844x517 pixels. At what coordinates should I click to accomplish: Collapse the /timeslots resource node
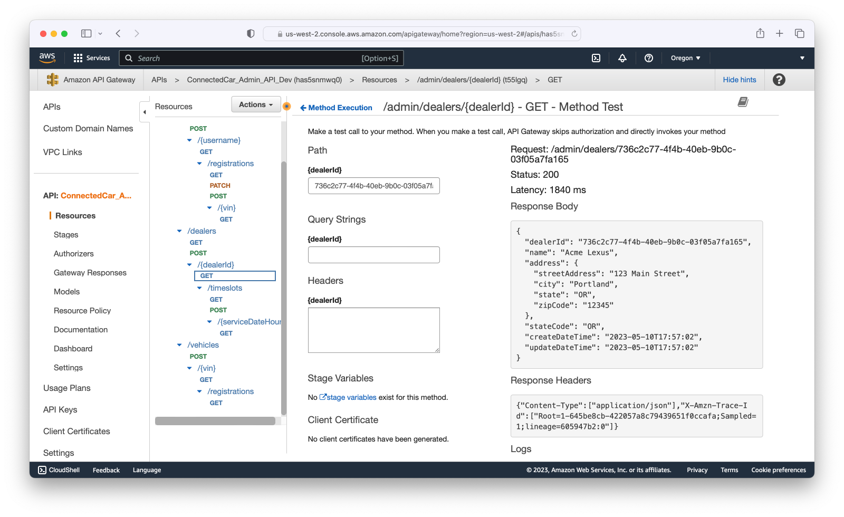click(199, 288)
